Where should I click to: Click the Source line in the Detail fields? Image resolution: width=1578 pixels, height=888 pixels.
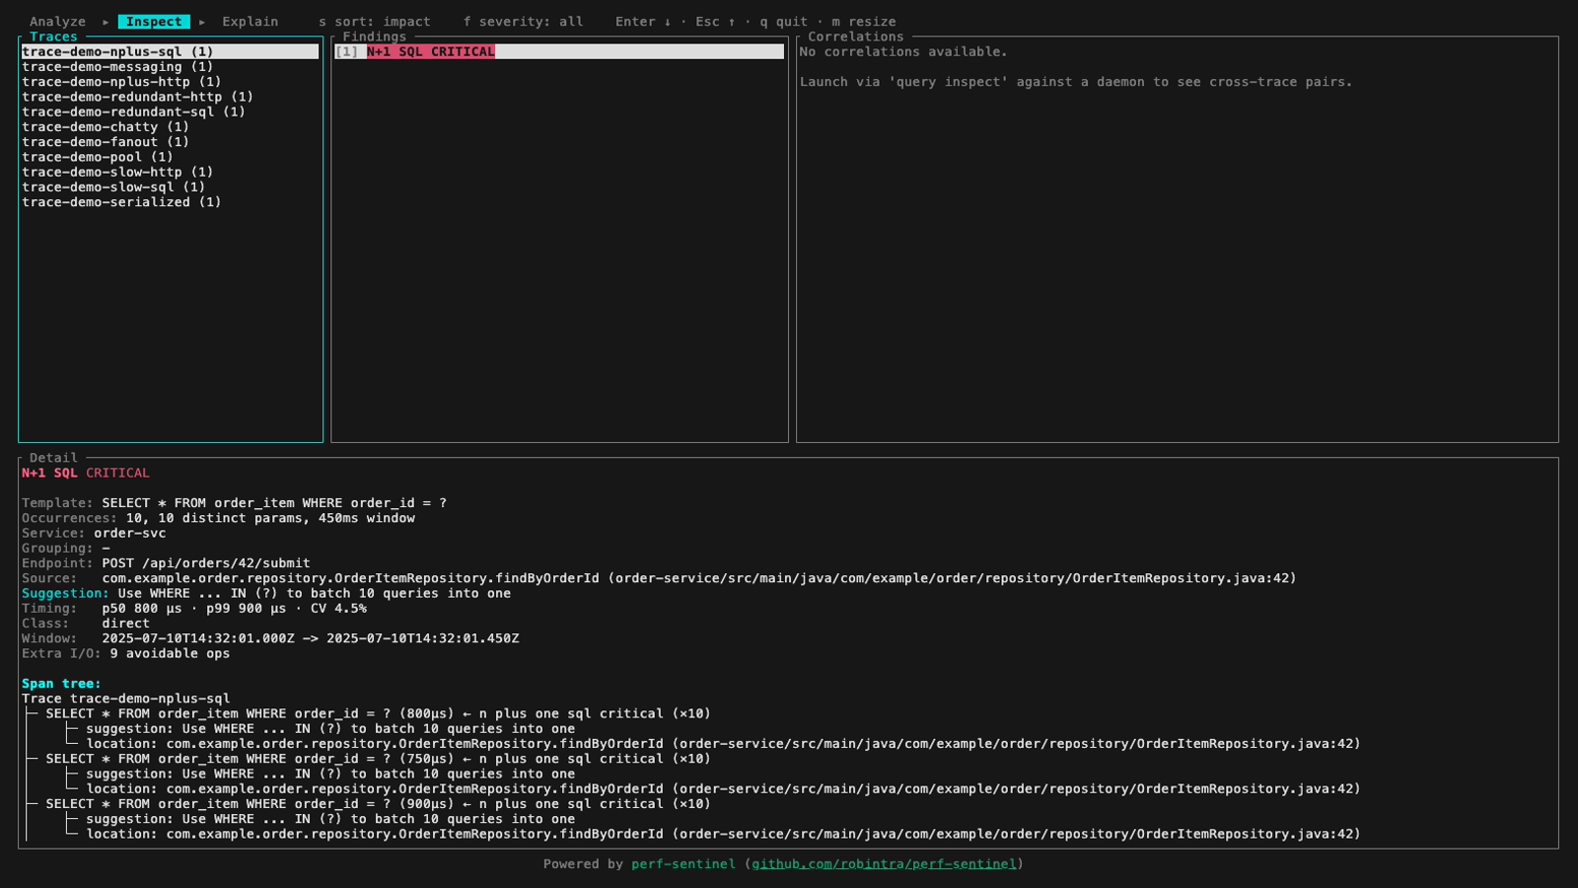click(x=659, y=578)
